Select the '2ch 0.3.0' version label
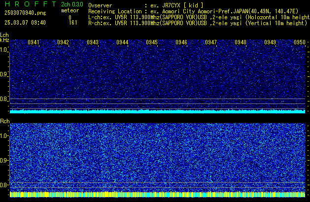 [72, 4]
